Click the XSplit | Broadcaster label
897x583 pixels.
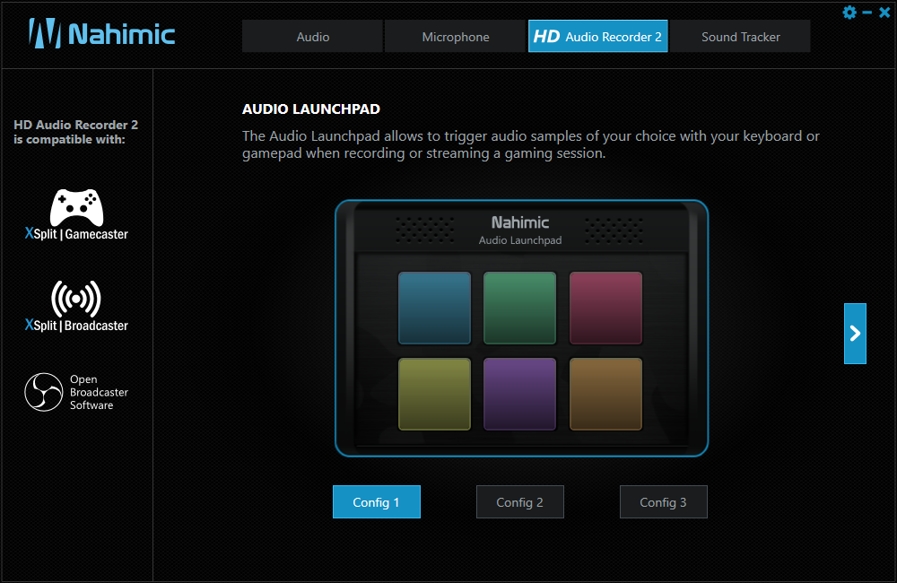76,325
